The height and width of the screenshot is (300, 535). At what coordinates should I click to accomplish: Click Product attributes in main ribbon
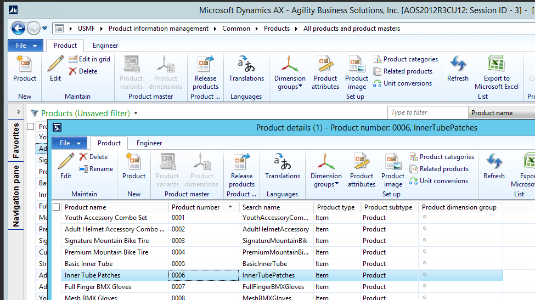[x=325, y=72]
